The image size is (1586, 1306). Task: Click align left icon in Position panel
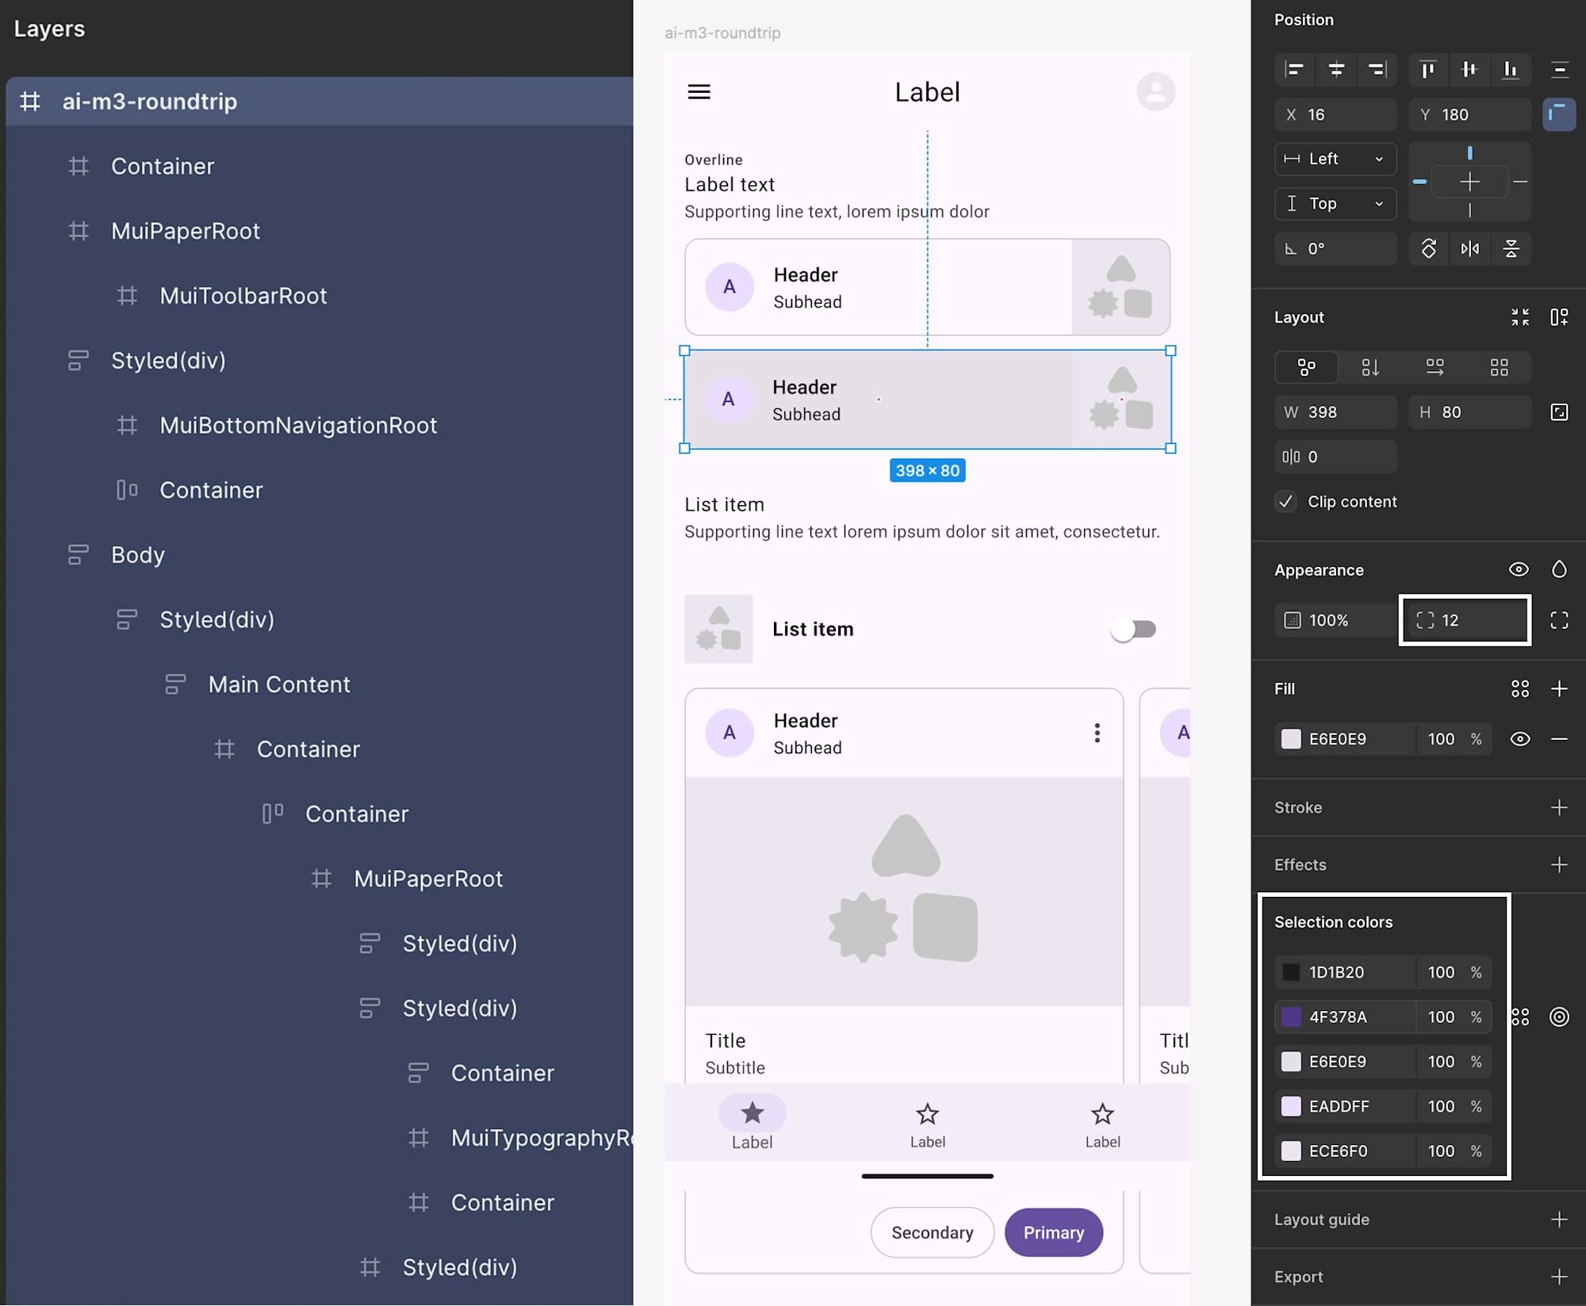[1294, 70]
